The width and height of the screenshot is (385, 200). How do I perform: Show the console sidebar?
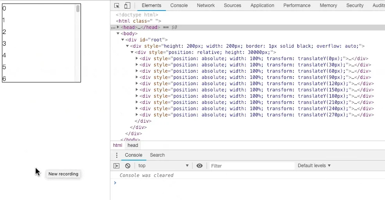(x=116, y=166)
